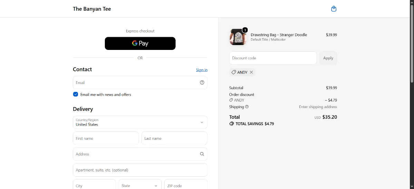414x189 pixels.
Task: Focus the ZIP code field
Action: (186, 186)
